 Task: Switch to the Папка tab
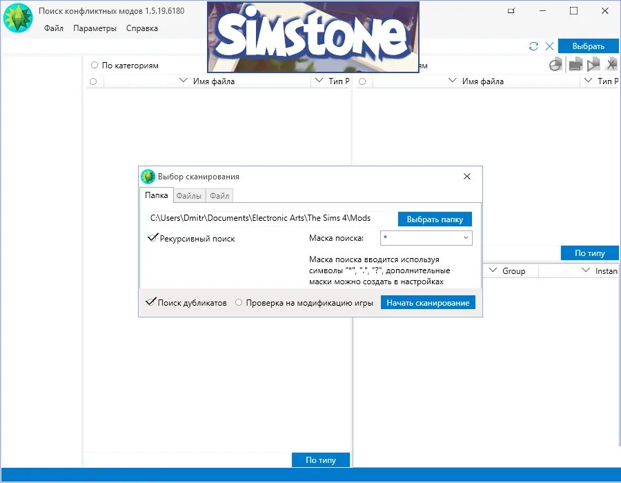point(157,195)
